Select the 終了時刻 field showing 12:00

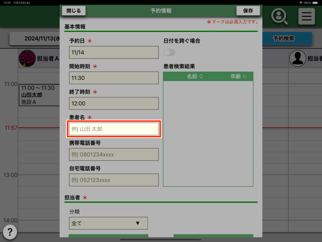point(114,103)
